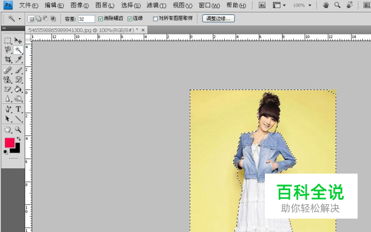Choose New Selection mode

(31, 19)
